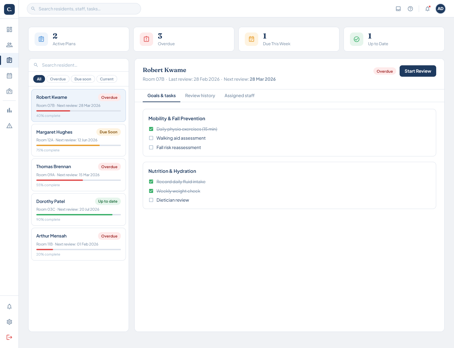Screen dimensions: 454x348
Task: Open the notification bell in top bar
Action: 427,9
